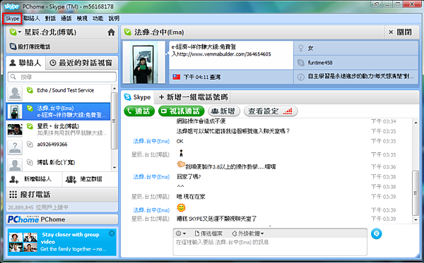Click message 回家了嗎?
424x263 pixels.
(x=189, y=177)
